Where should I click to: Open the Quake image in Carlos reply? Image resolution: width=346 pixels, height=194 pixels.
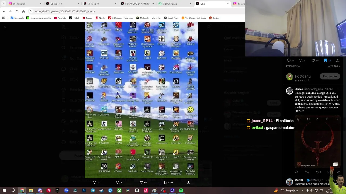click(x=317, y=141)
